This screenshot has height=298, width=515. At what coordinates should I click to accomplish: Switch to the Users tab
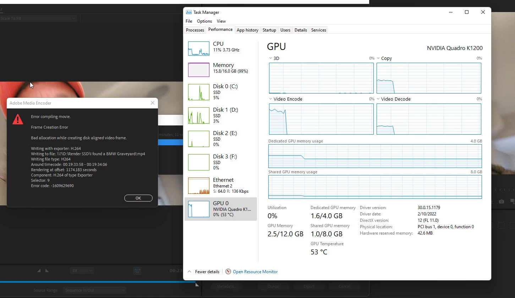285,30
